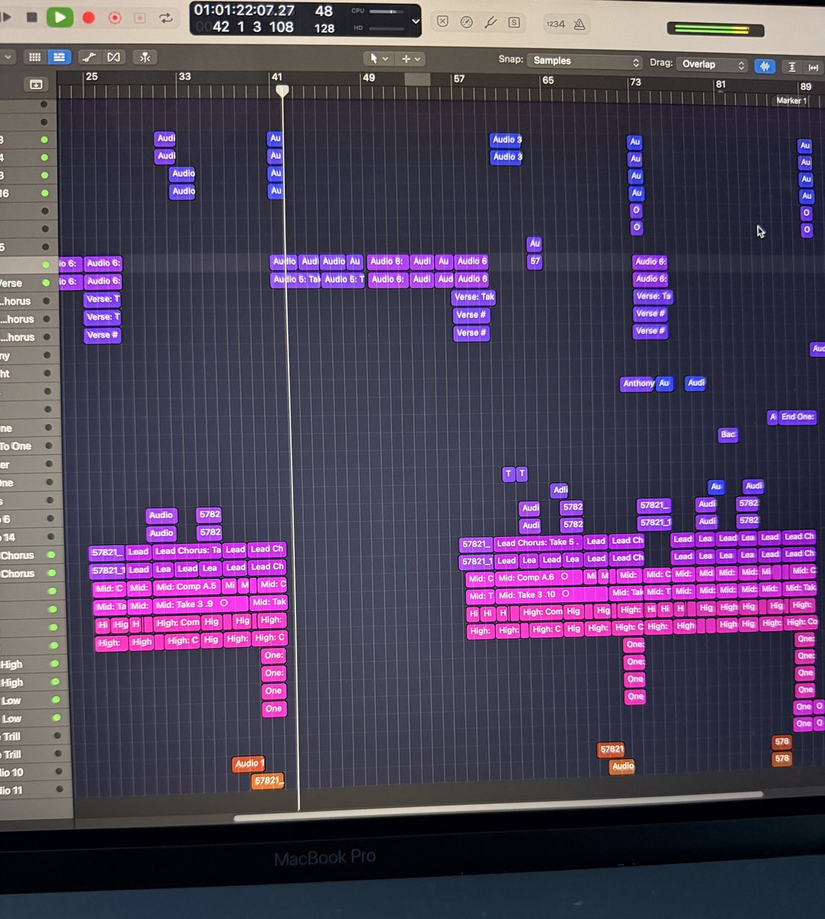This screenshot has height=919, width=825.
Task: Show Flex with the bowtie icon
Action: coord(113,57)
